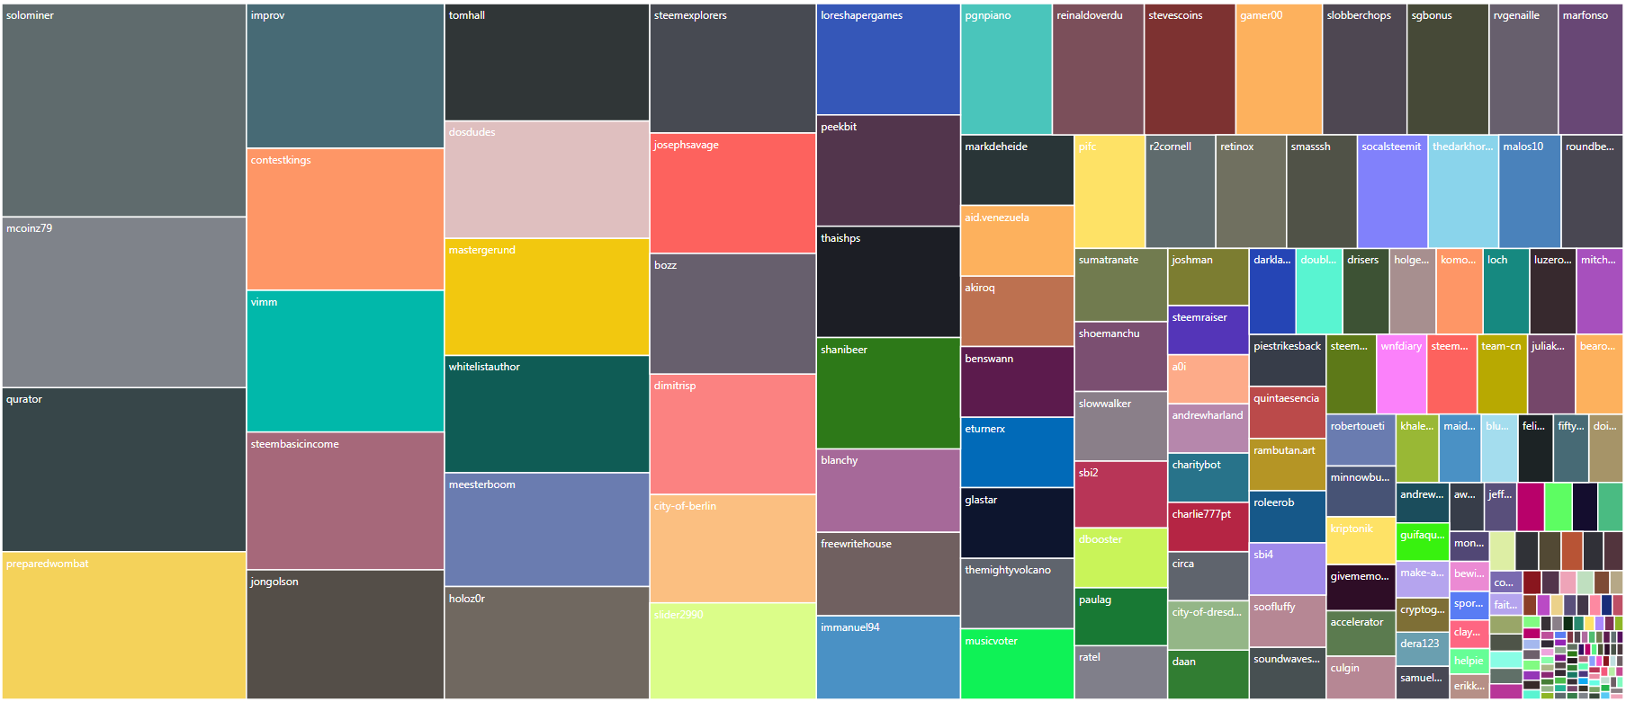Click the blue eturnerx rectangle
The image size is (1626, 702).
(1017, 452)
